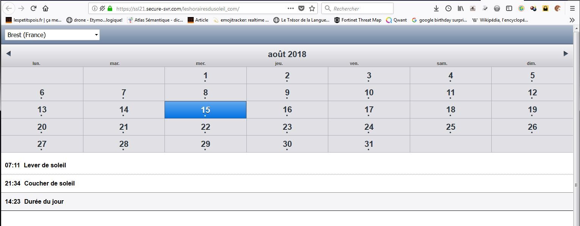This screenshot has width=580, height=226.
Task: Open the Qwant bookmark
Action: (396, 20)
